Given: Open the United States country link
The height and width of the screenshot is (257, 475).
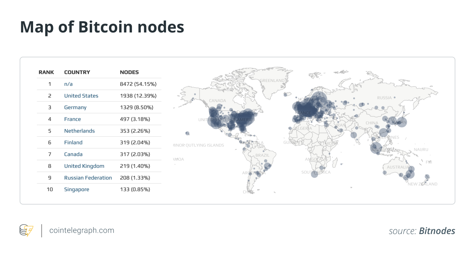Looking at the screenshot, I should [81, 96].
